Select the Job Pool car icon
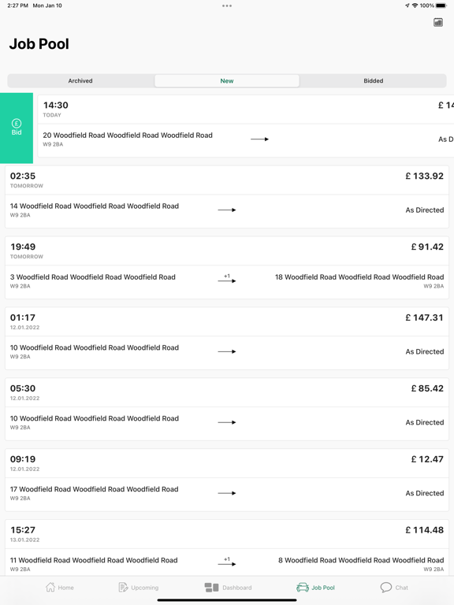Screen dimensions: 454x605 click(x=303, y=587)
